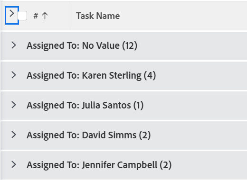Click the ascending sort arrow icon
The image size is (247, 180).
click(x=45, y=16)
